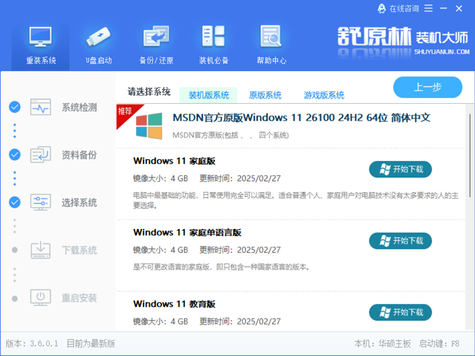Viewport: 475px width, 356px height.
Task: Open the 重装系统 reinstall section
Action: coord(40,46)
